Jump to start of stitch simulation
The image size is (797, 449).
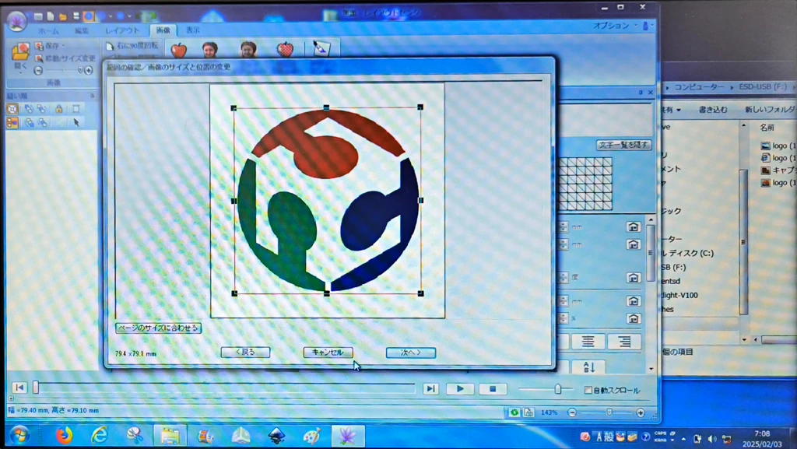(x=19, y=388)
